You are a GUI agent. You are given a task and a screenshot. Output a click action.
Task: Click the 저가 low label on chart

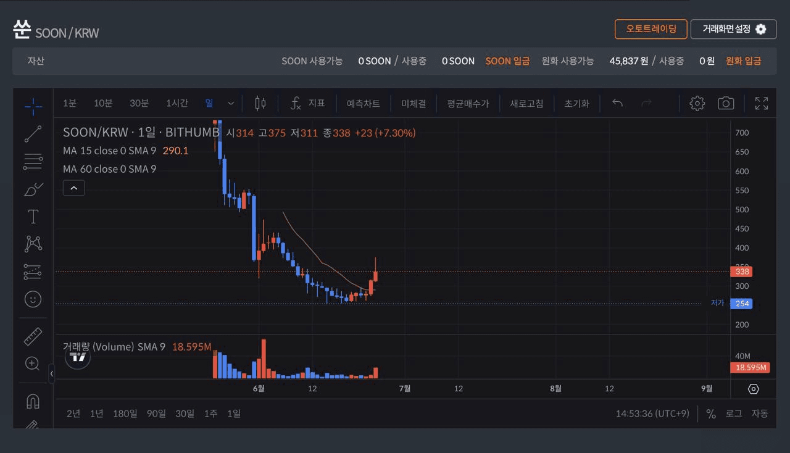coord(717,303)
